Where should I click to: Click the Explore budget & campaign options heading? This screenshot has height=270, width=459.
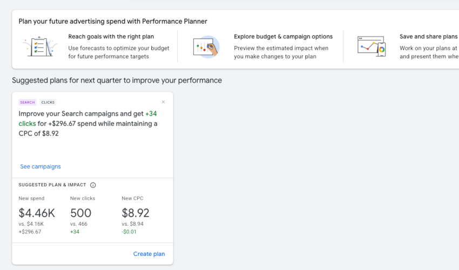coord(283,37)
